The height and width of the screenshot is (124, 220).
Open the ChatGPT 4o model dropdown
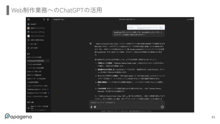(x=59, y=19)
